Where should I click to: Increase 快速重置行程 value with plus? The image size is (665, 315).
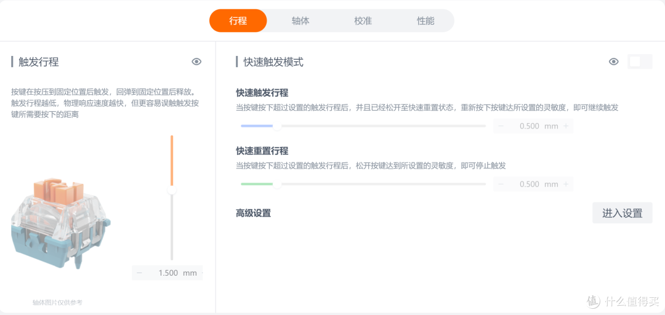pyautogui.click(x=566, y=184)
